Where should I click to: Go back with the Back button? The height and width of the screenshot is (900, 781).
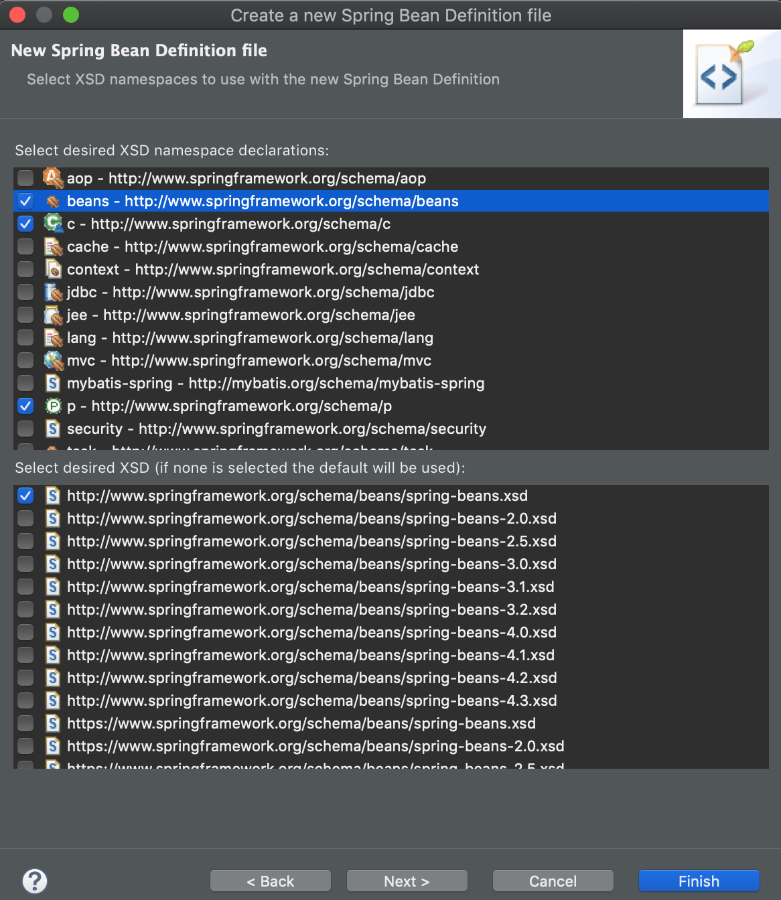(271, 881)
